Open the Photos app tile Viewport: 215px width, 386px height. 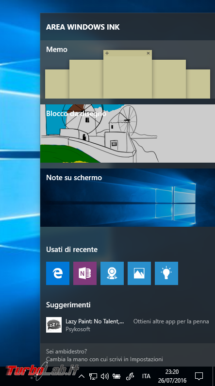pos(139,273)
